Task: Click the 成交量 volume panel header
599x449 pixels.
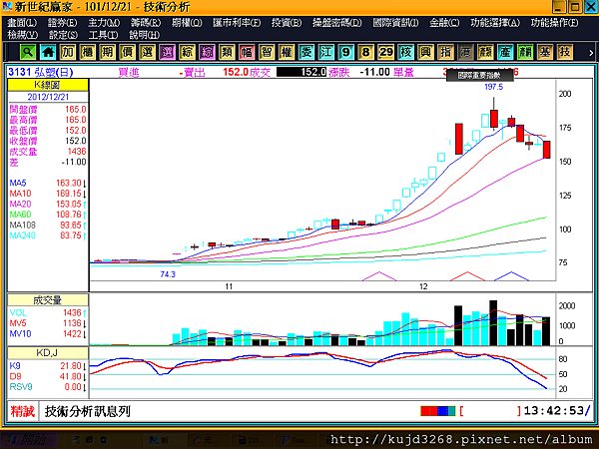Action: point(48,300)
